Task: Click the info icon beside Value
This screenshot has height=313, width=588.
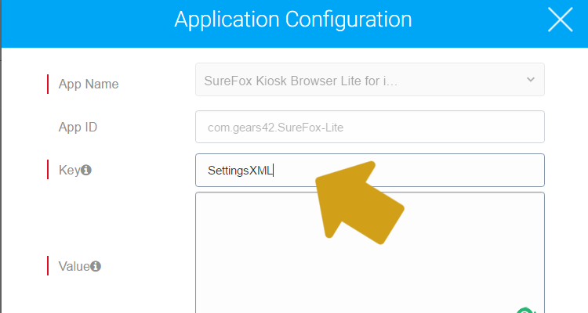Action: pyautogui.click(x=96, y=266)
